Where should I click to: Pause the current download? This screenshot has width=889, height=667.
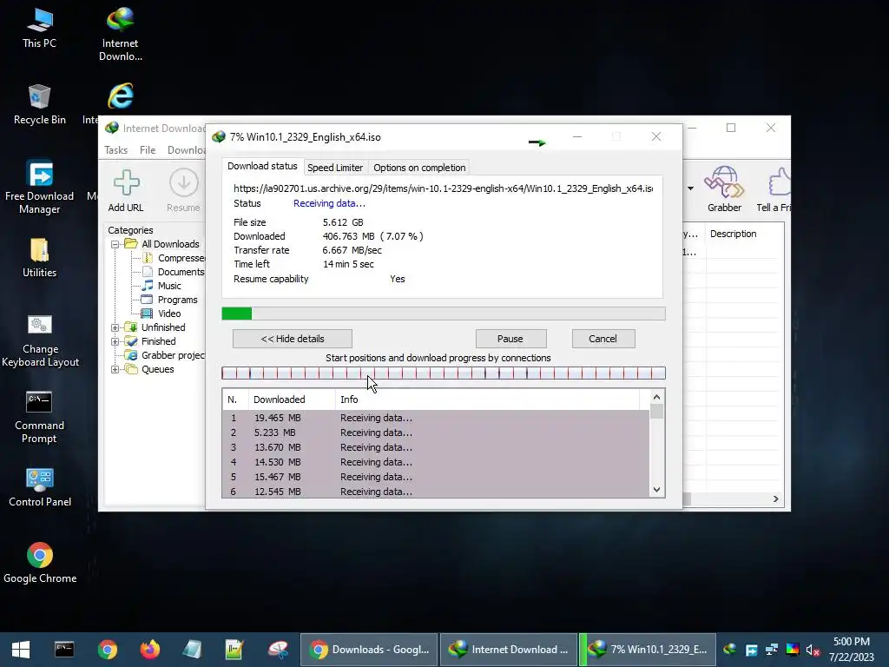pos(510,339)
